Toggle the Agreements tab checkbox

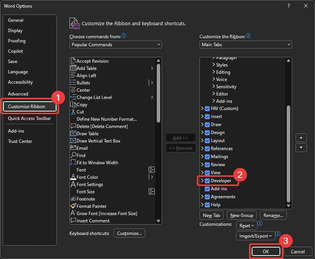coord(207,197)
